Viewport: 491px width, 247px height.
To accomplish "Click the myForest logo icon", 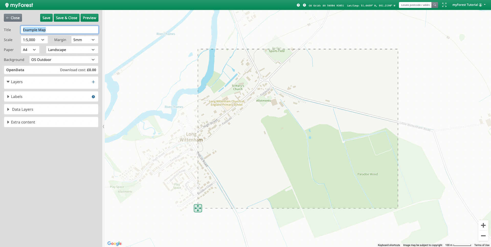I will click(7, 5).
